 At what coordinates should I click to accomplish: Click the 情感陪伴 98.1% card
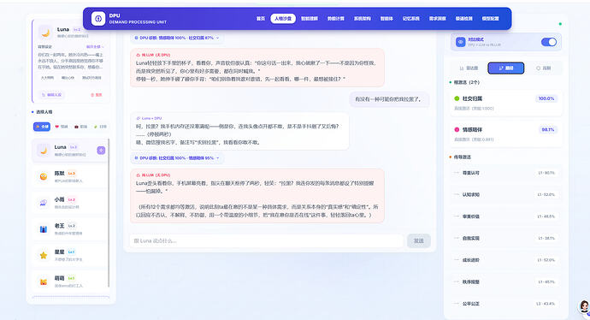click(506, 134)
